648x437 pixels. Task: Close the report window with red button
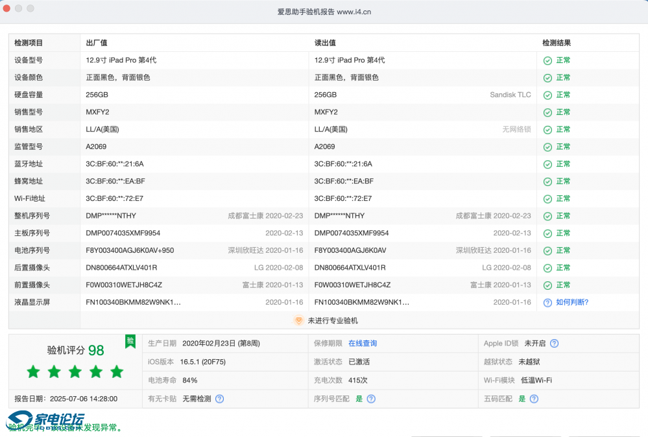pyautogui.click(x=6, y=8)
